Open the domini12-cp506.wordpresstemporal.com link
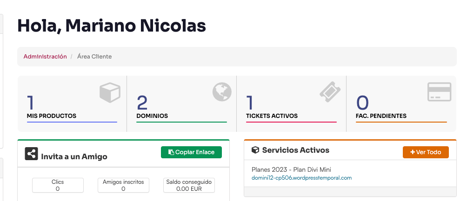Viewport: 467px width, 201px height. 302,178
